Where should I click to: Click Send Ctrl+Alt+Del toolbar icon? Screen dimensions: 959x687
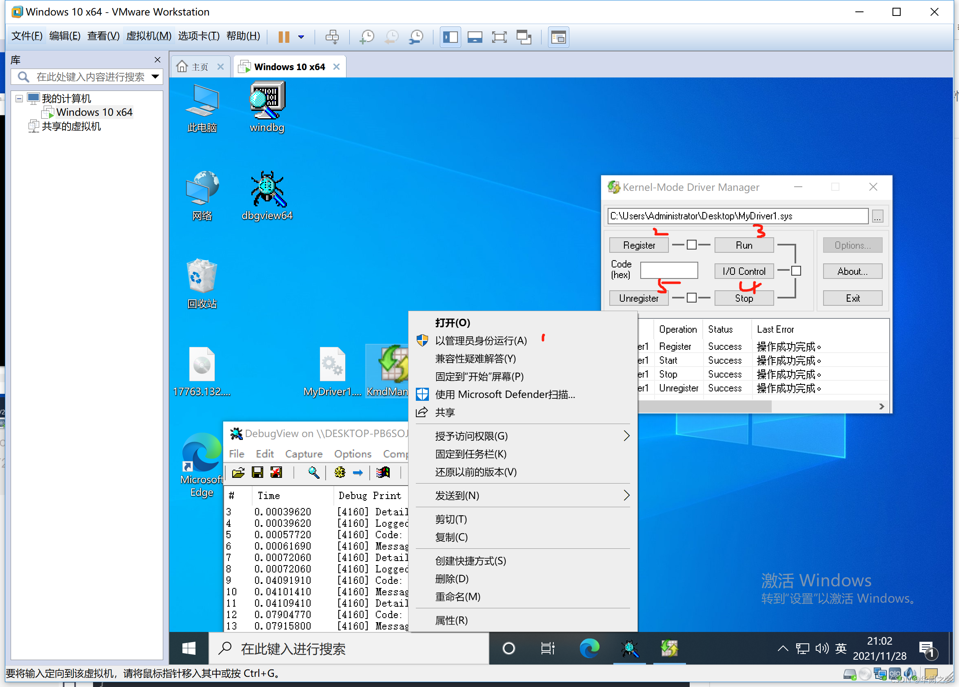click(x=332, y=37)
